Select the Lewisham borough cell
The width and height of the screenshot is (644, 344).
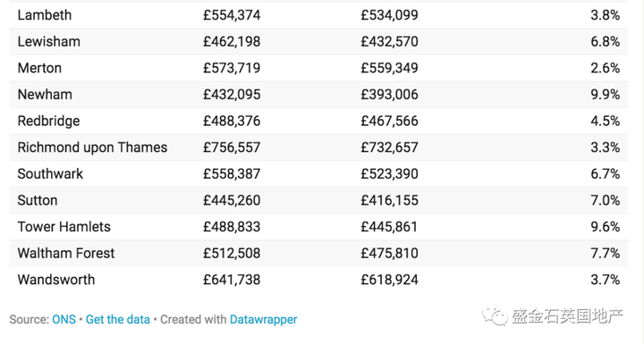(49, 41)
